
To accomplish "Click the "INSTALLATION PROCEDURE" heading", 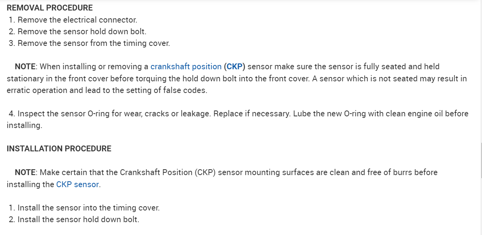I will point(59,149).
